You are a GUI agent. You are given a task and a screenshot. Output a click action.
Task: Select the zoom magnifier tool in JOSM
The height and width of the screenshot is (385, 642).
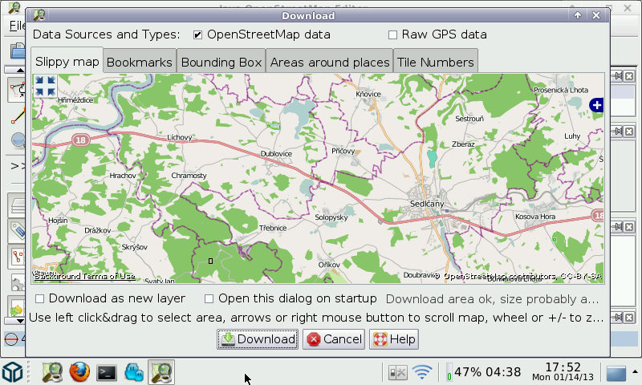(18, 140)
